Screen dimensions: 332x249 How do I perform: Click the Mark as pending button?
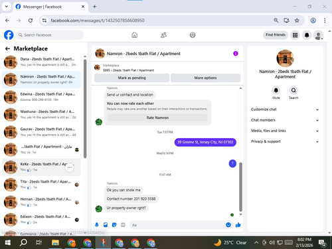pos(131,78)
